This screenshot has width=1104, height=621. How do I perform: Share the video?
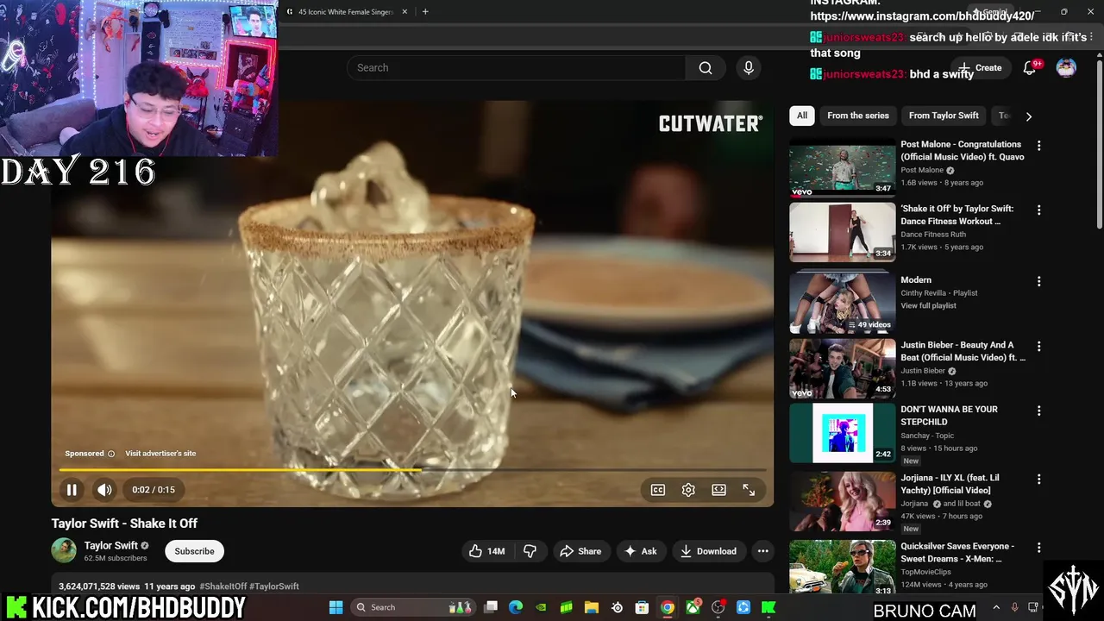pyautogui.click(x=580, y=551)
